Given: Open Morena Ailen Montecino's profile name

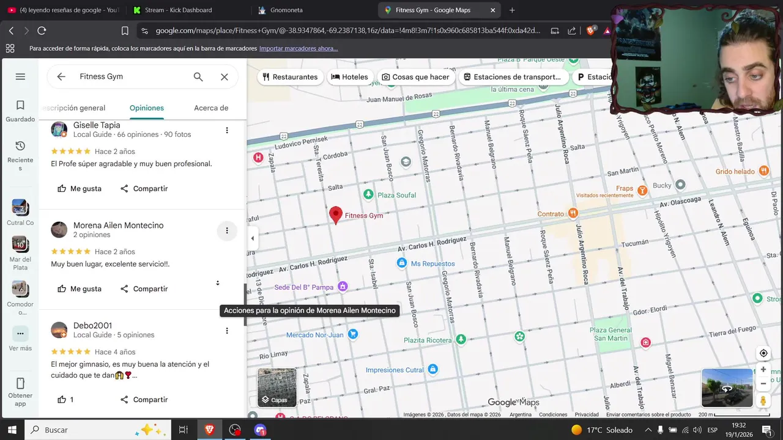Looking at the screenshot, I should click(x=119, y=226).
